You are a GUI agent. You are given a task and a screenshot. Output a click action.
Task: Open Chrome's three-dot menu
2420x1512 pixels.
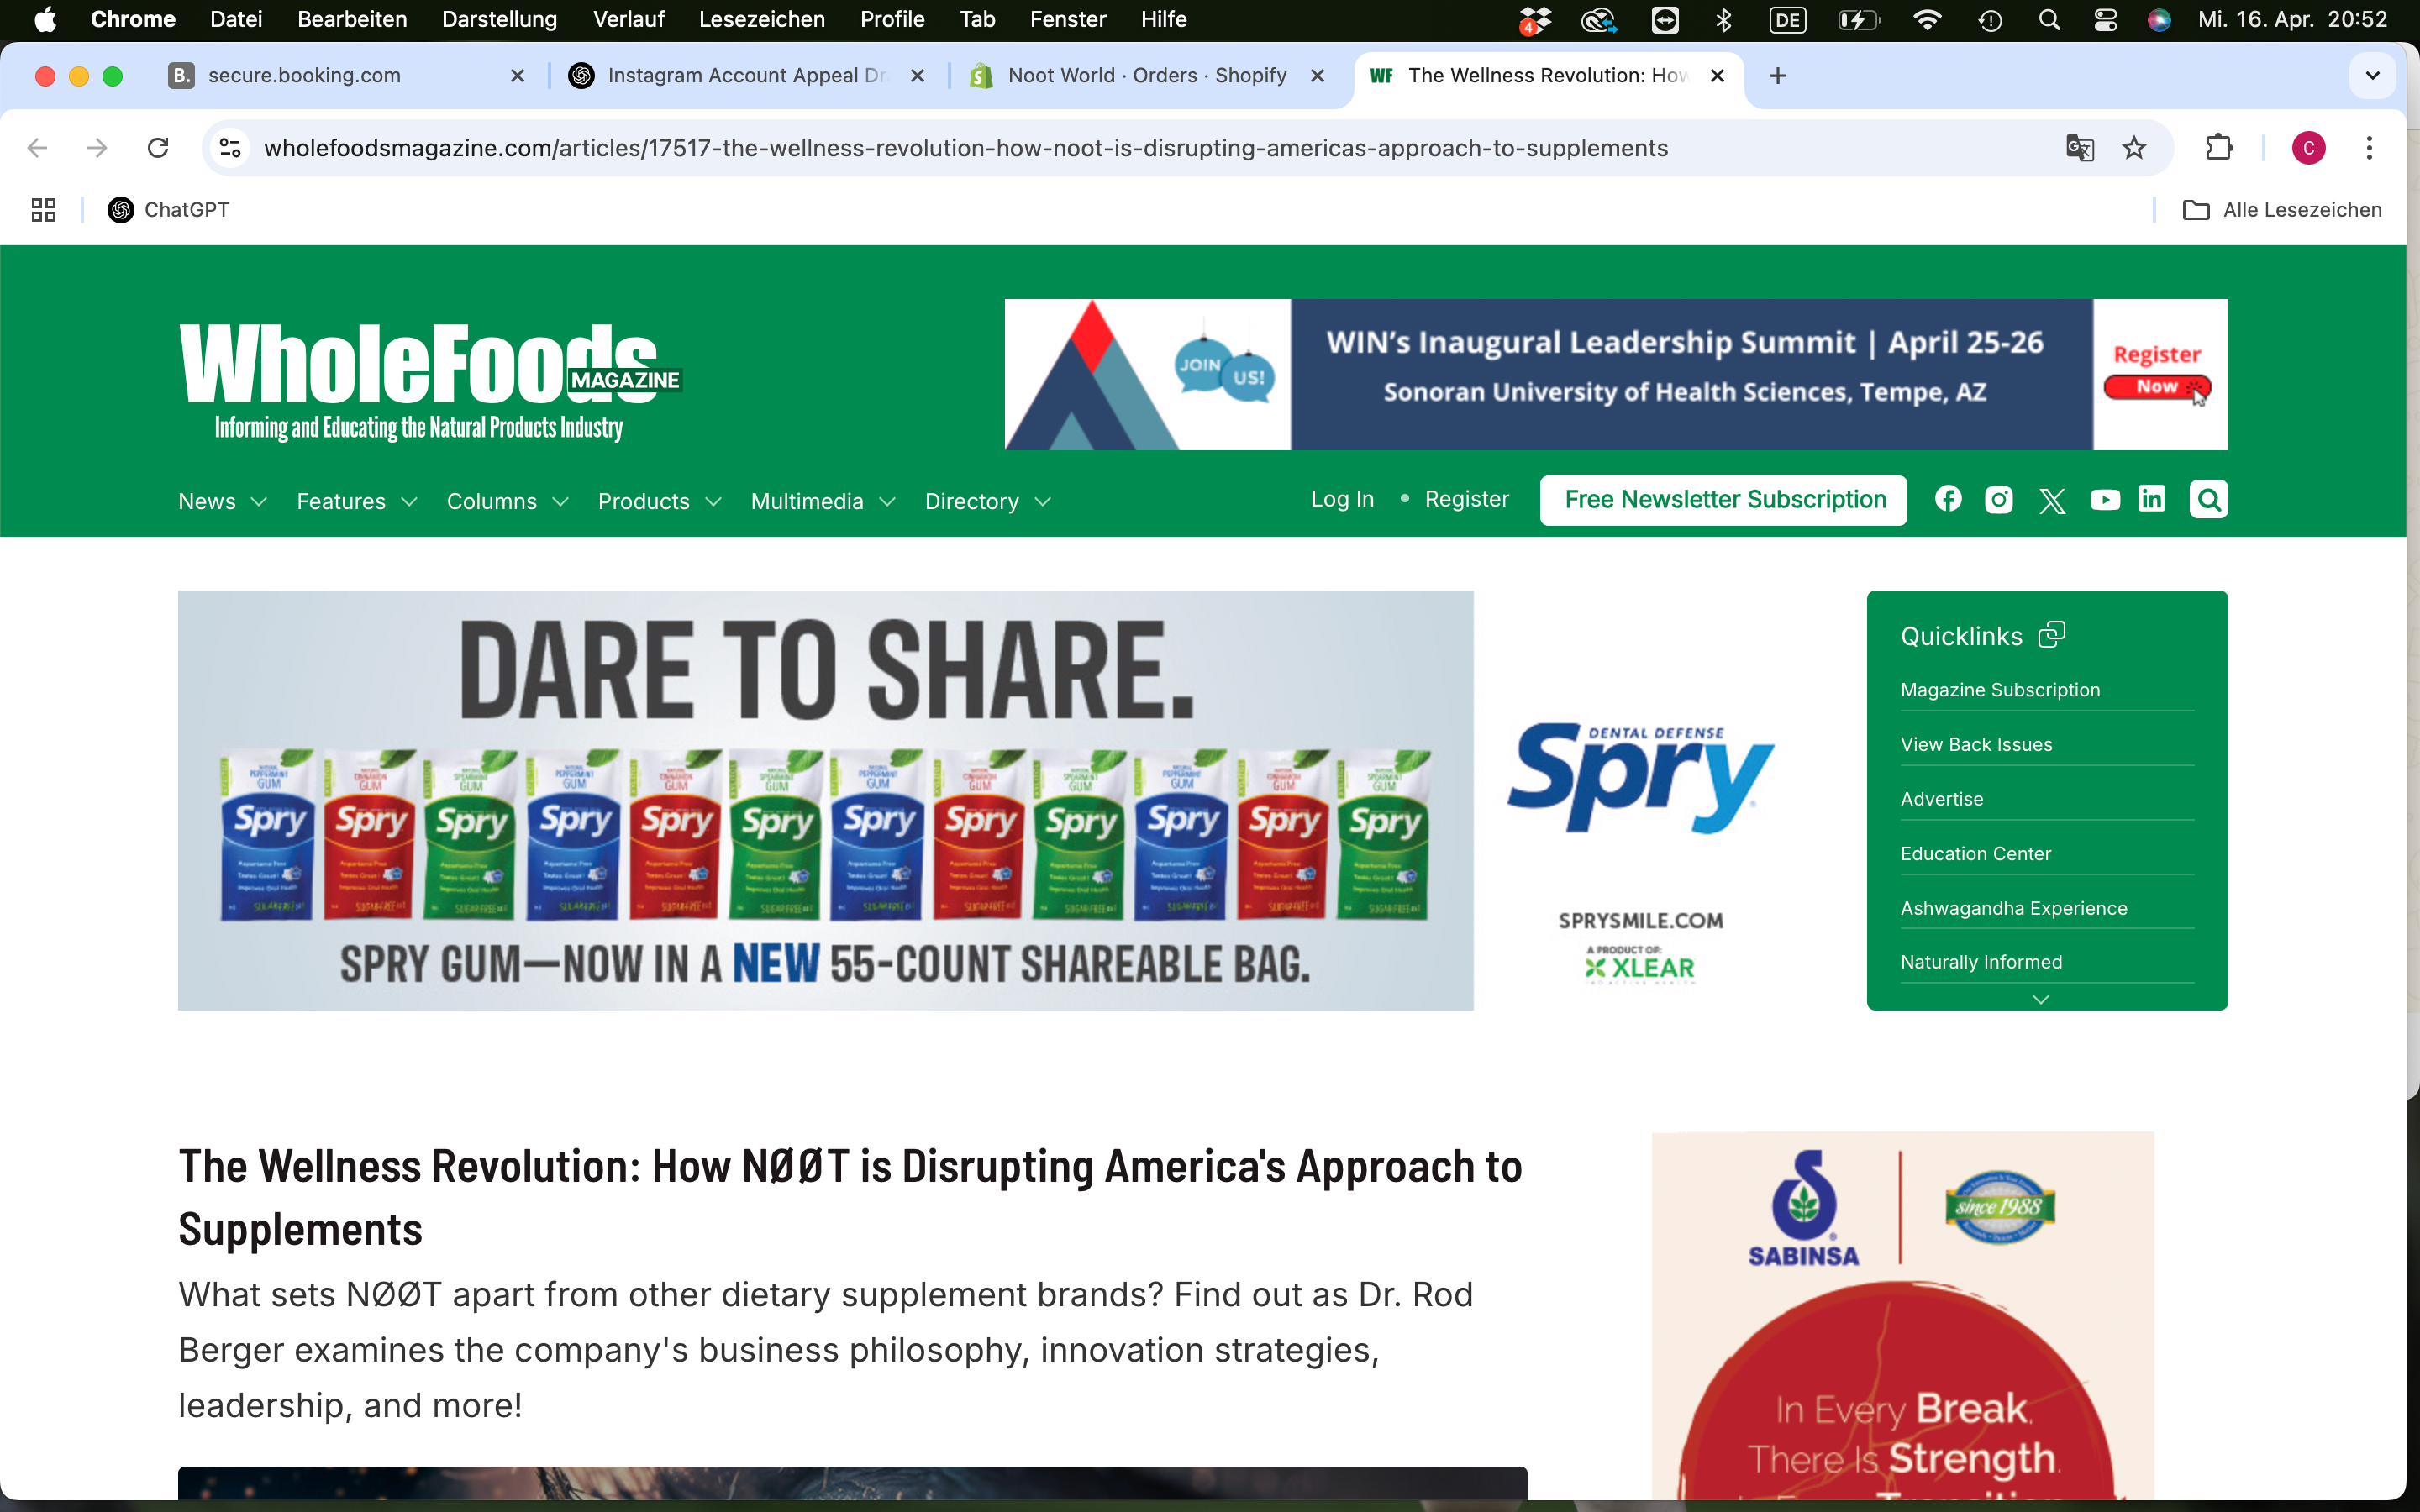pos(2369,148)
